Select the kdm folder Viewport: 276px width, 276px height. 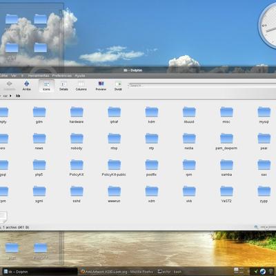152,115
